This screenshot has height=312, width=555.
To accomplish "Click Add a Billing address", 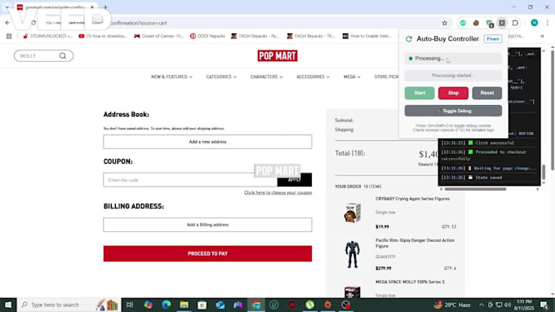I will pyautogui.click(x=207, y=225).
